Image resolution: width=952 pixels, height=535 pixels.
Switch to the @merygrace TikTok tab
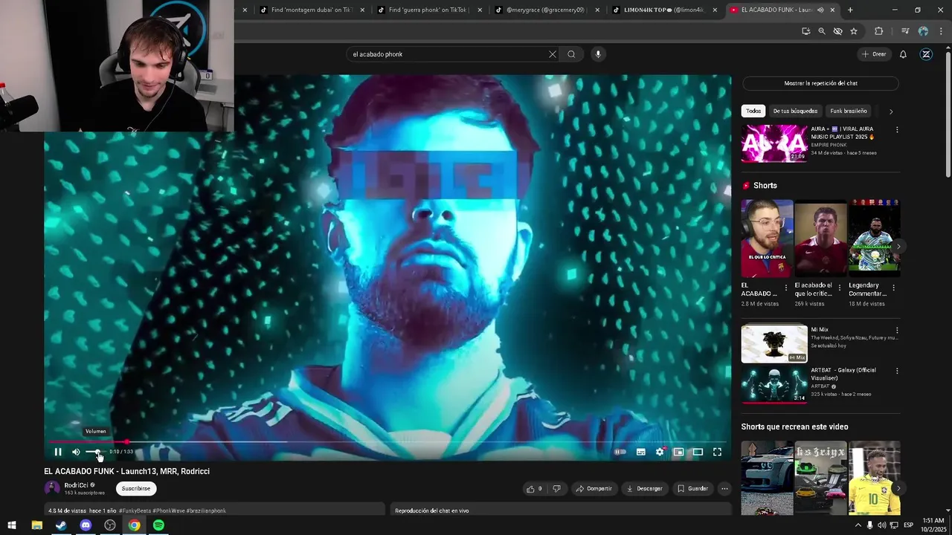[x=545, y=10]
